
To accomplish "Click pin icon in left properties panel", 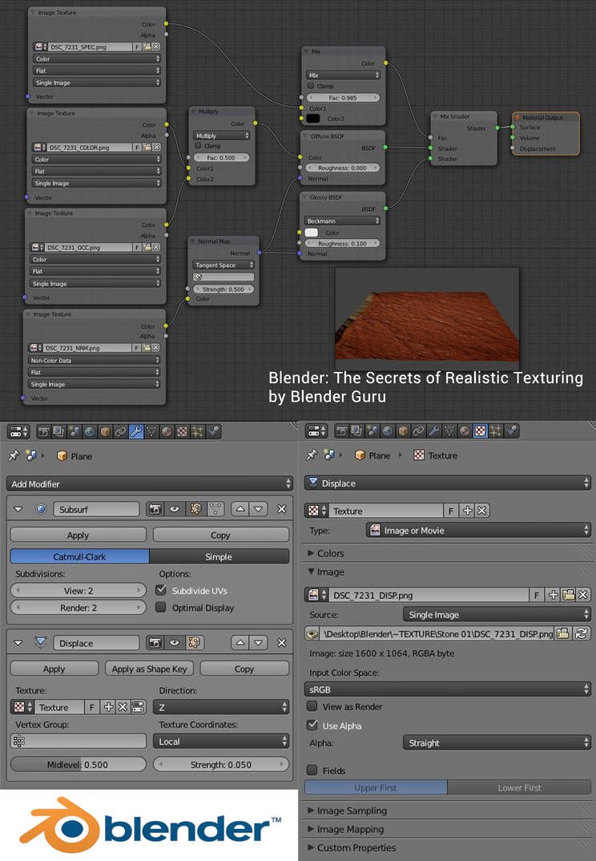I will point(14,456).
